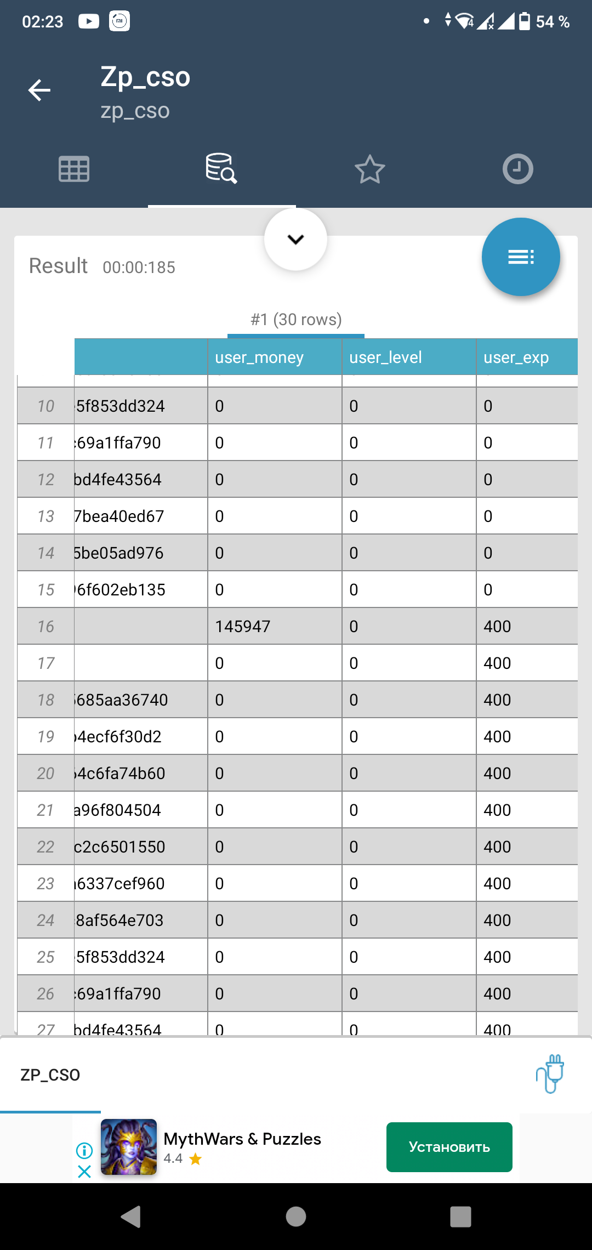Screen dimensions: 592x1250
Task: Select the database query search tab
Action: click(221, 169)
